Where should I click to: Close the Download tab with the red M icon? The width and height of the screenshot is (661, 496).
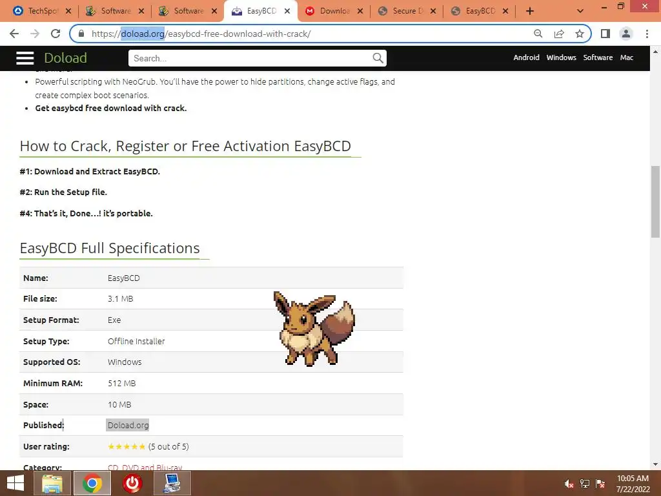[360, 12]
